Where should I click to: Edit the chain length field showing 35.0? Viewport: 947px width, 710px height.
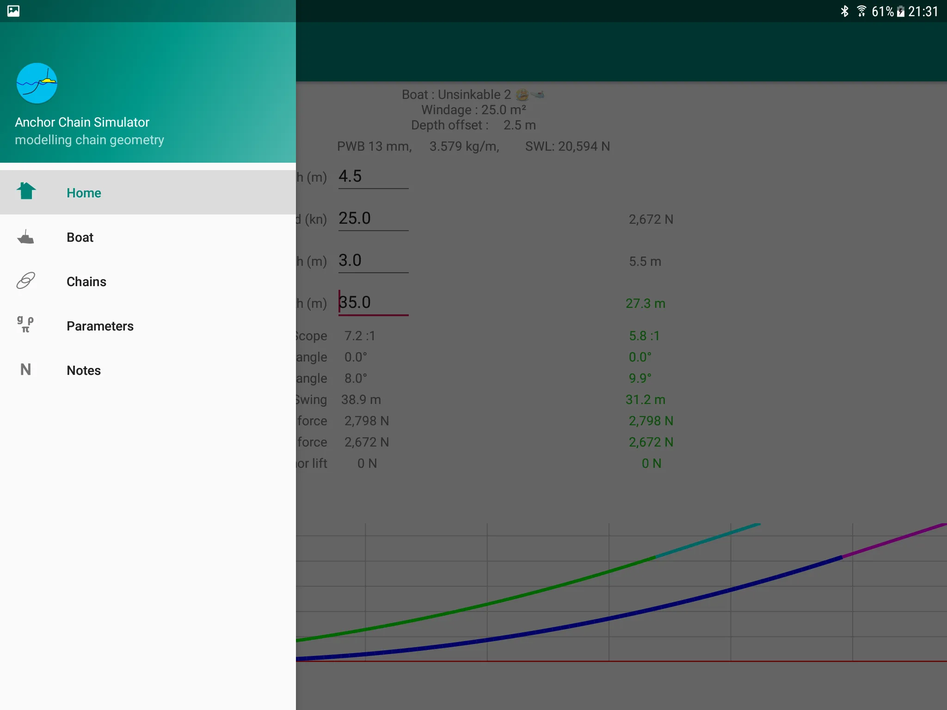373,303
